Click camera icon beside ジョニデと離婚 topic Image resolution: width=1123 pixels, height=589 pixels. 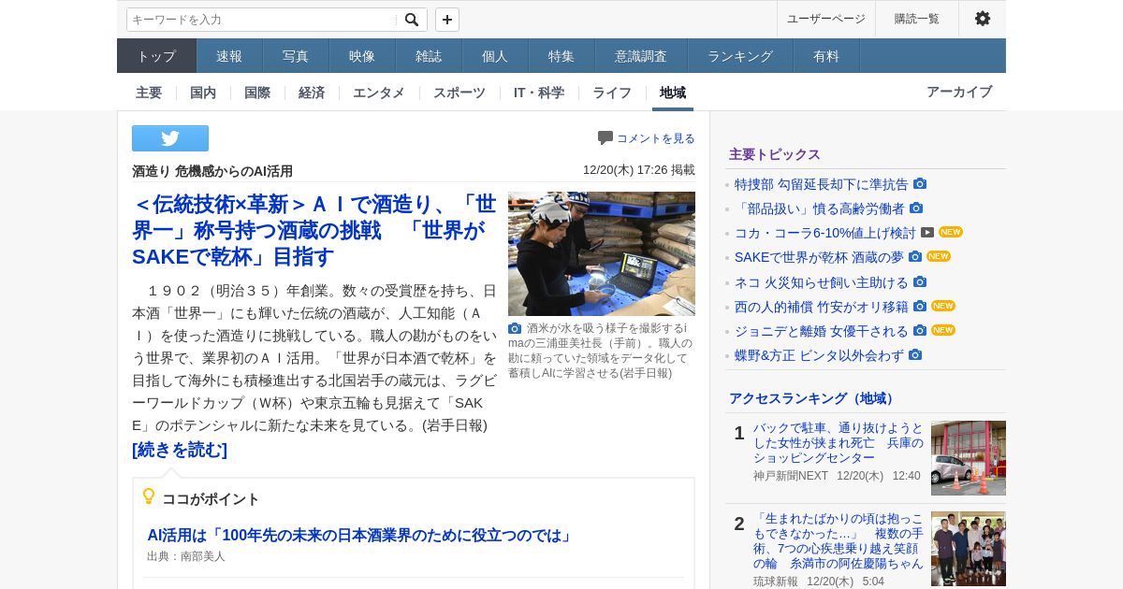pyautogui.click(x=920, y=330)
